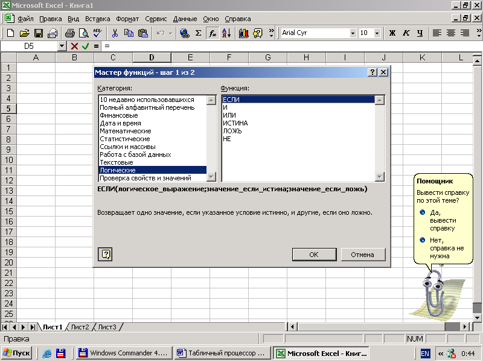483x362 pixels.
Task: Cancel formula entry with red X
Action: [74, 46]
